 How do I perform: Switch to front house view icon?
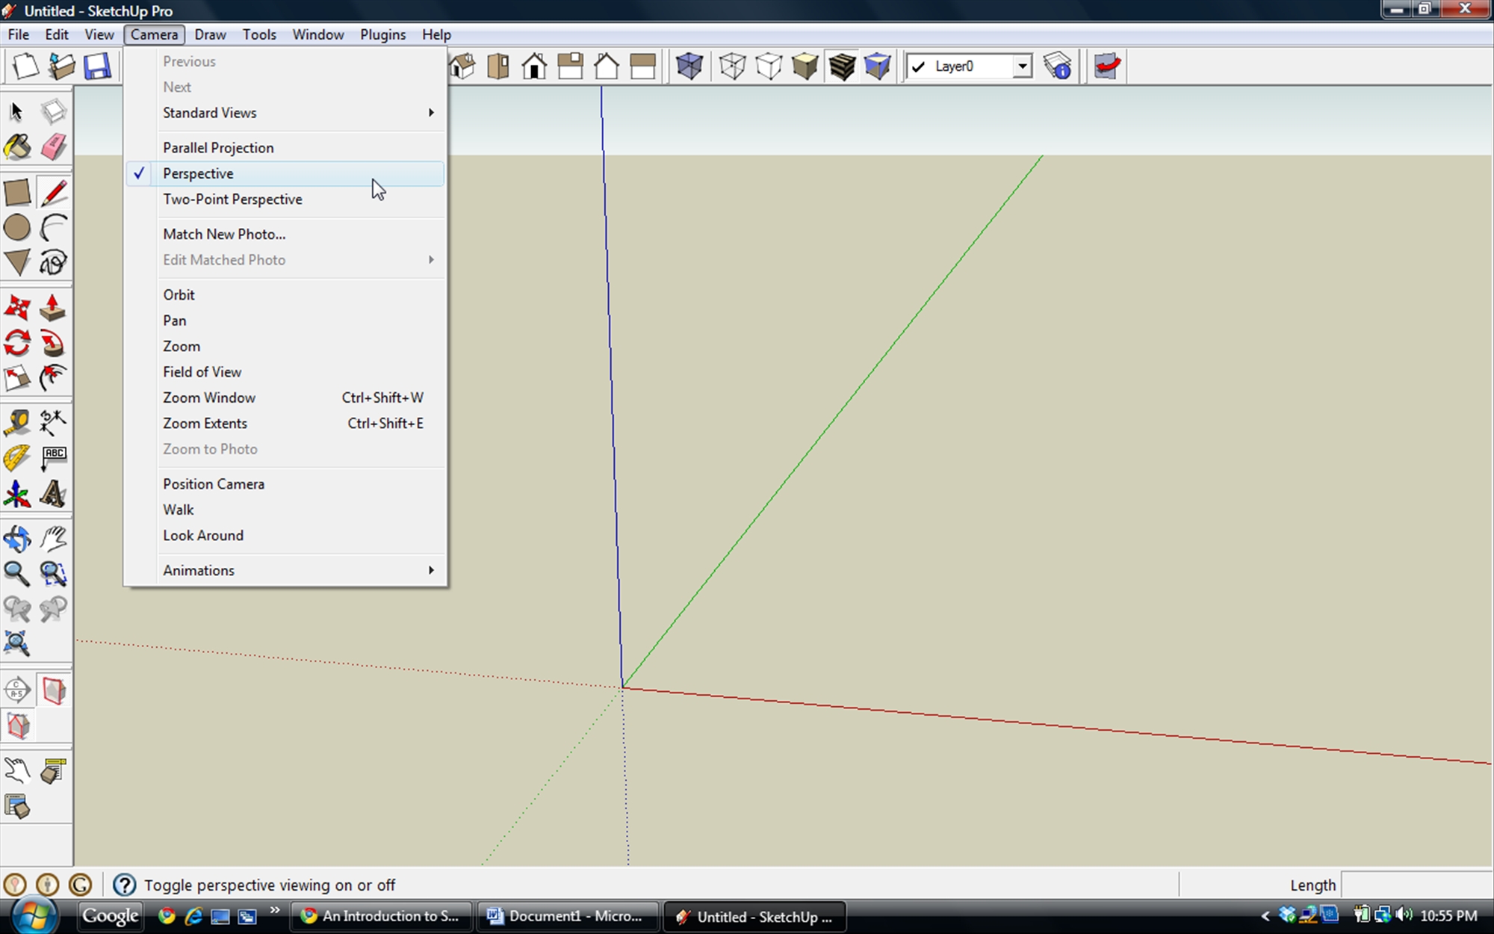(x=534, y=67)
